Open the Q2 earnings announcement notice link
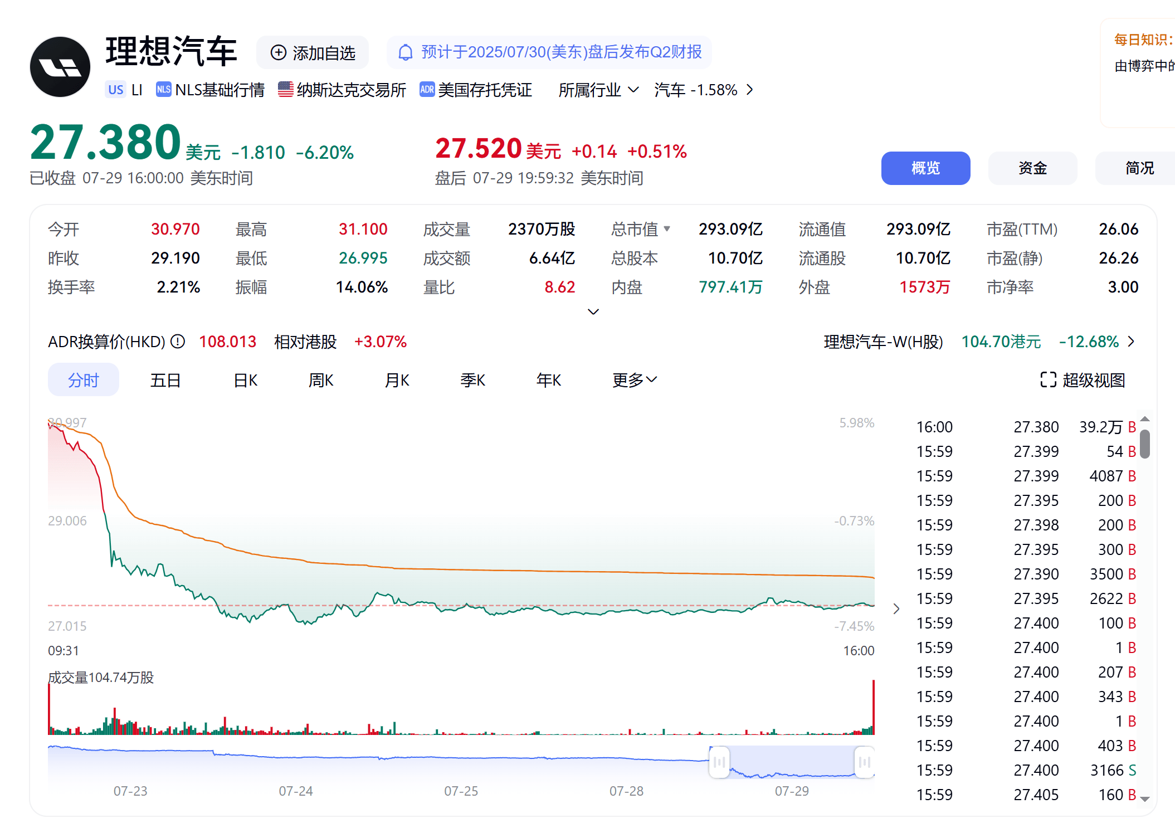This screenshot has width=1175, height=823. tap(549, 52)
